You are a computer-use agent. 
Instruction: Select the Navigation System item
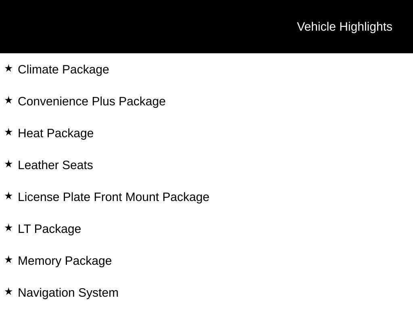coord(68,293)
